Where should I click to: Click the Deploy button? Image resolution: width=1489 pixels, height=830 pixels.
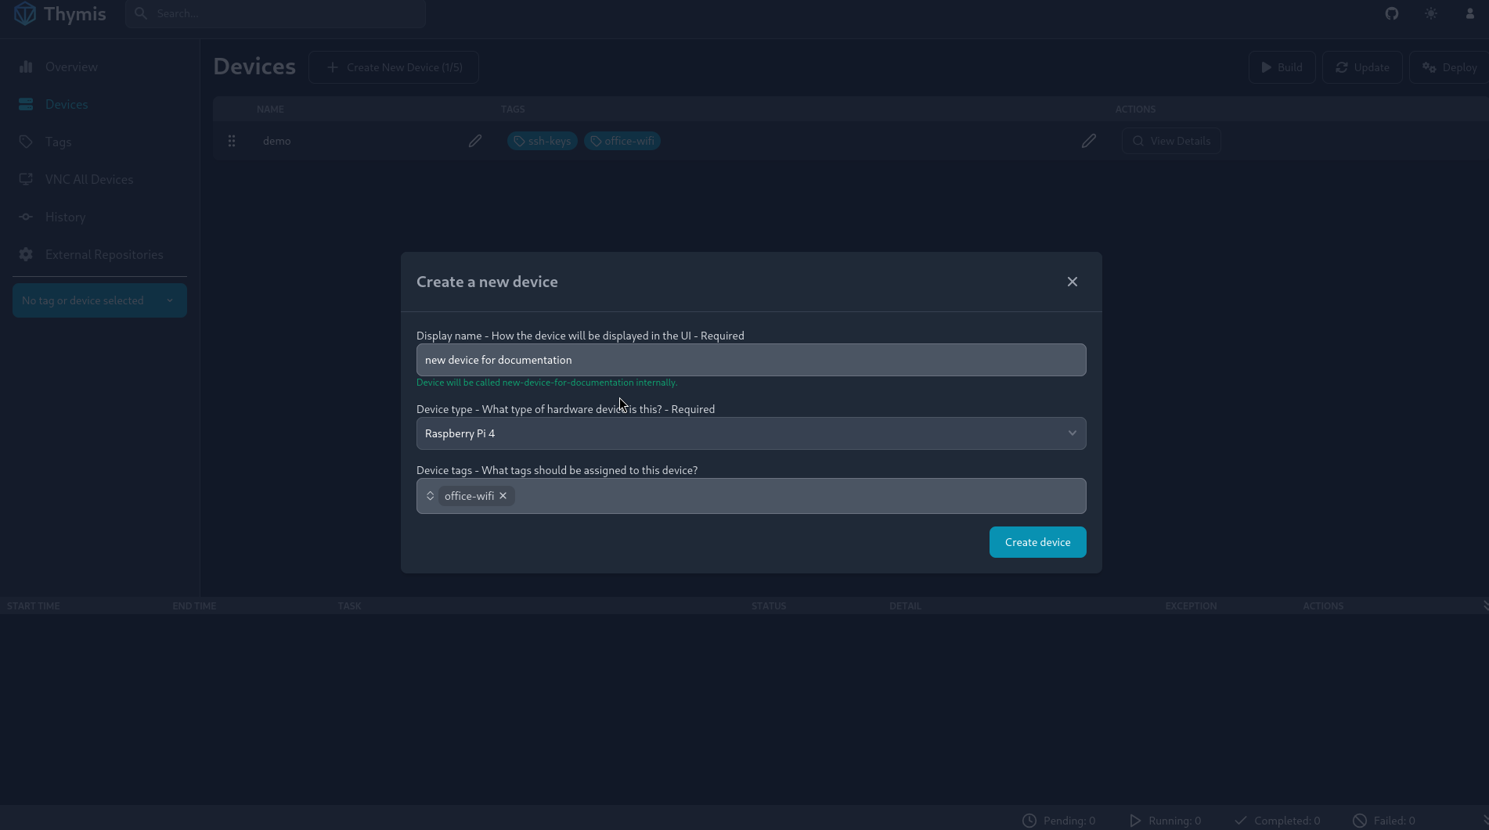point(1449,67)
